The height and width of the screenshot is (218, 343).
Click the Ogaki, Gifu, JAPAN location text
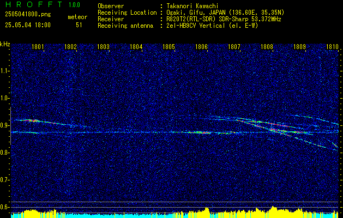coord(225,13)
